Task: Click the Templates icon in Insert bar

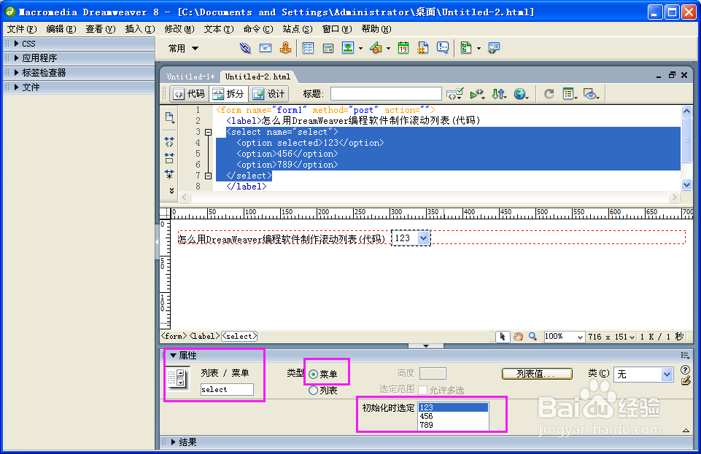Action: click(x=466, y=48)
